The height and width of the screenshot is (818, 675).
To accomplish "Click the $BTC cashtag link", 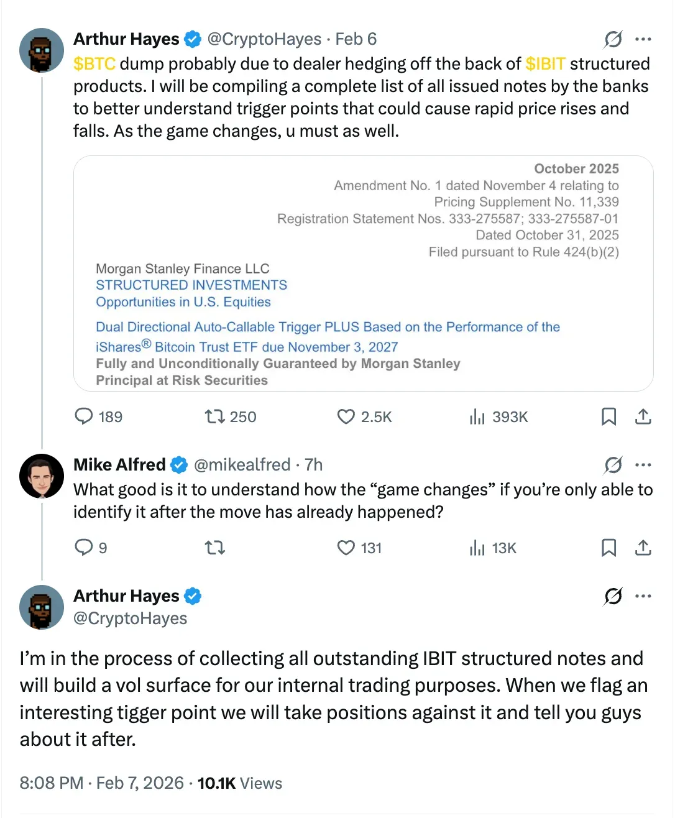I will [94, 64].
